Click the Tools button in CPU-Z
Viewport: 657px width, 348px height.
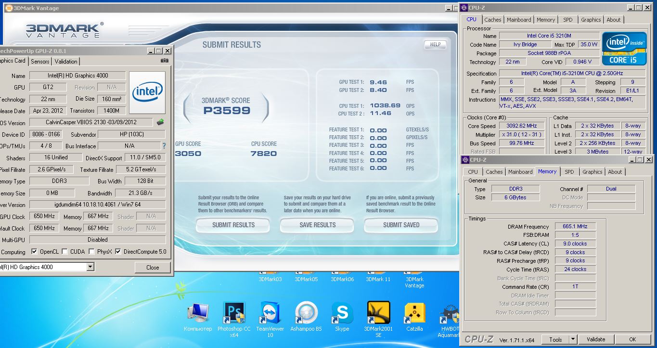[x=555, y=339]
